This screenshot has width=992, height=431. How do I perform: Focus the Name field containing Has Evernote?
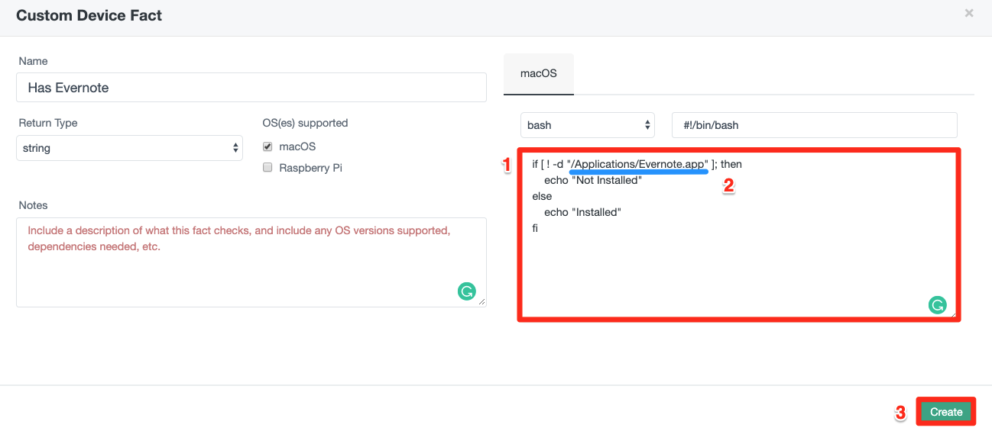click(251, 88)
